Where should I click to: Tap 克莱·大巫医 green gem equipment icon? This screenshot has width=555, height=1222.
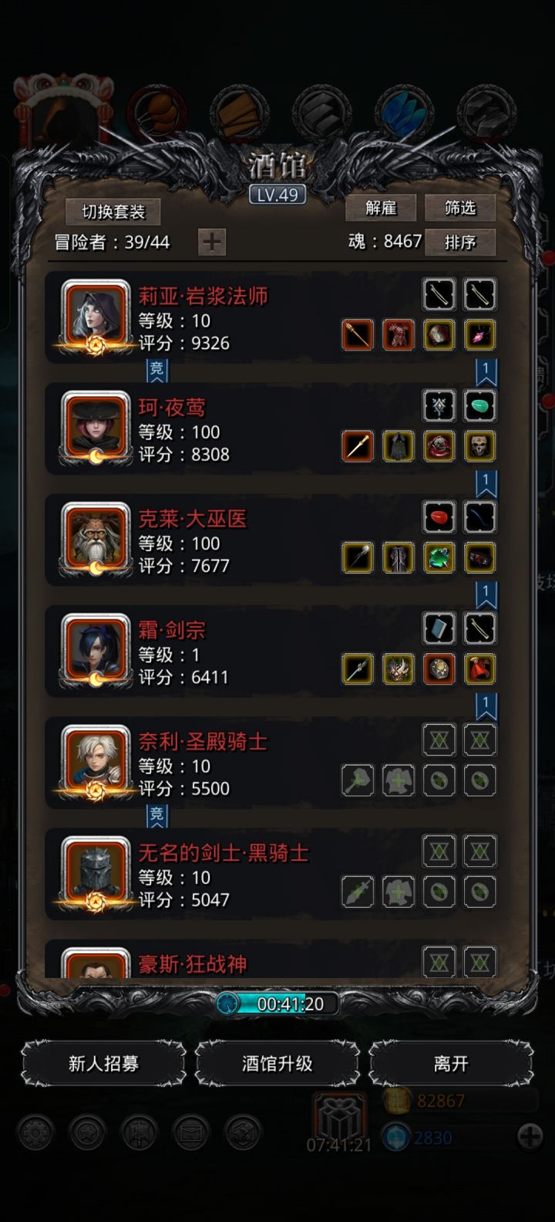pos(439,557)
